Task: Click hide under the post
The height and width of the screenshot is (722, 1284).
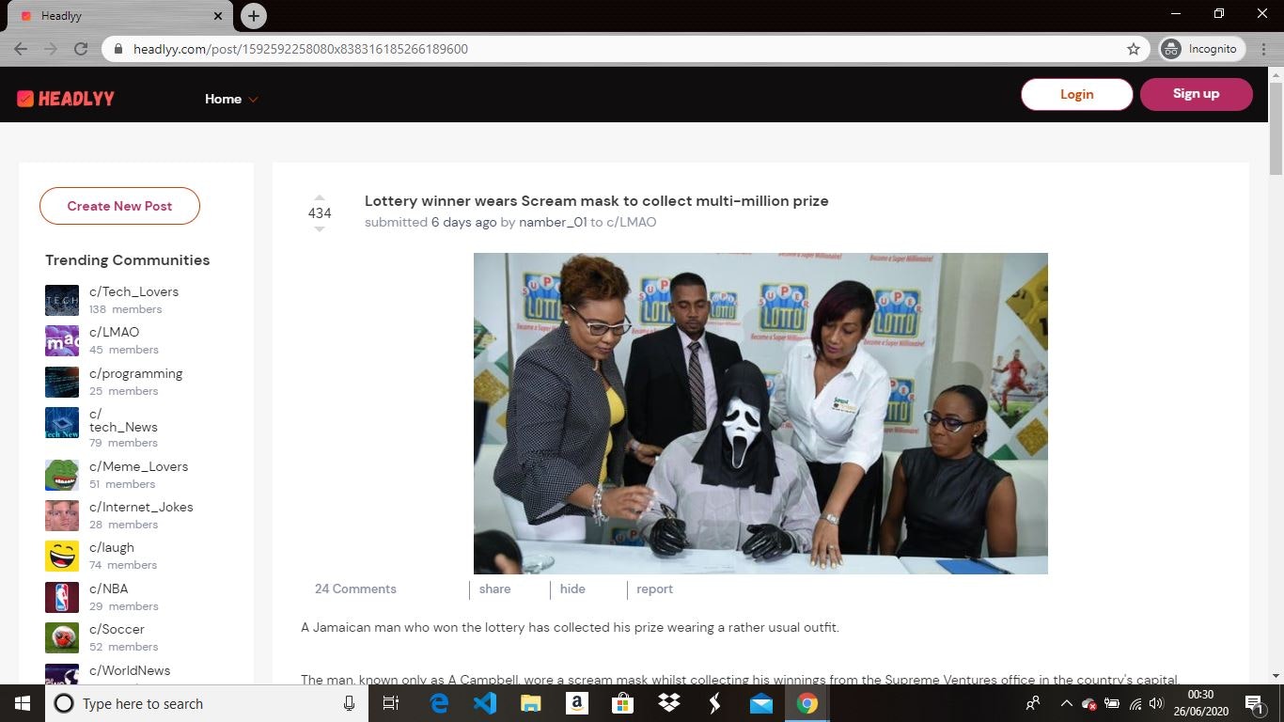Action: [572, 589]
